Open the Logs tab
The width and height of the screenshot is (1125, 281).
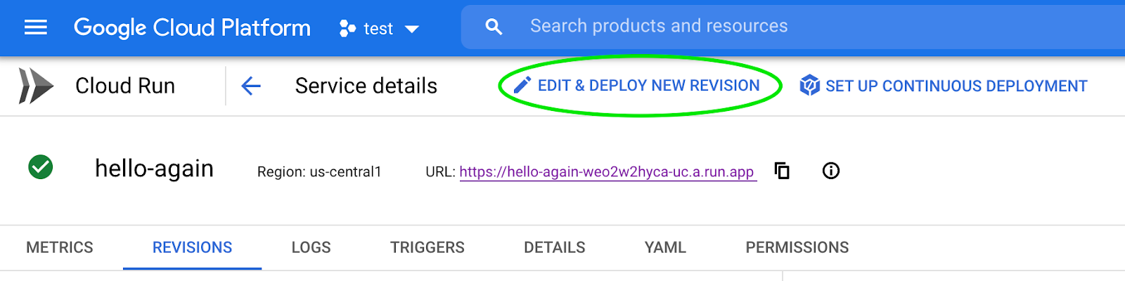(311, 247)
